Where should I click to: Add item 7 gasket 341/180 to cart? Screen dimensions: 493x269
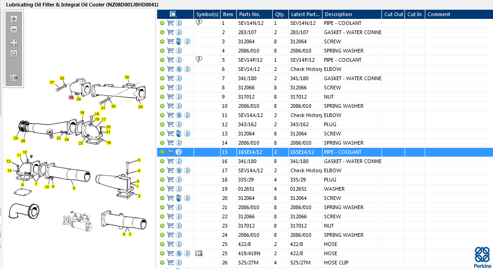click(x=170, y=78)
